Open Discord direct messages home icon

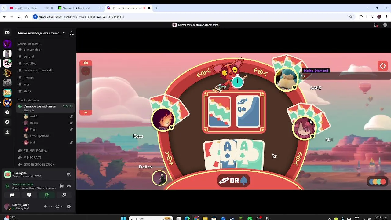(x=7, y=32)
